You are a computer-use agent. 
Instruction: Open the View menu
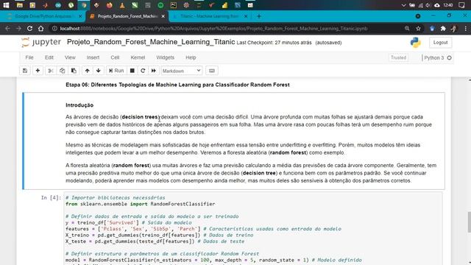pyautogui.click(x=70, y=57)
